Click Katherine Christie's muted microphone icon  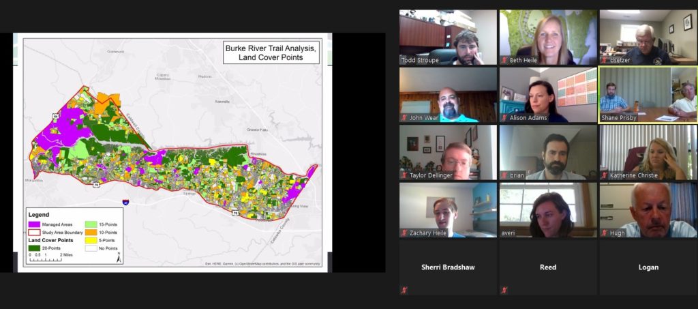click(x=605, y=175)
